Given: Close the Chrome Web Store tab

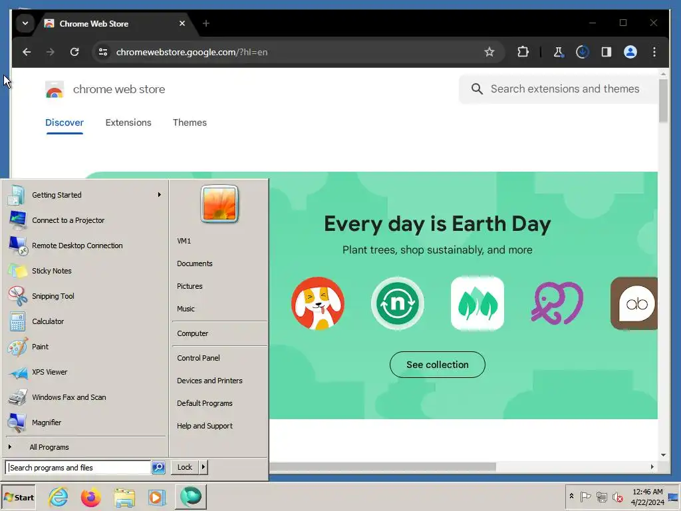Looking at the screenshot, I should pyautogui.click(x=182, y=23).
